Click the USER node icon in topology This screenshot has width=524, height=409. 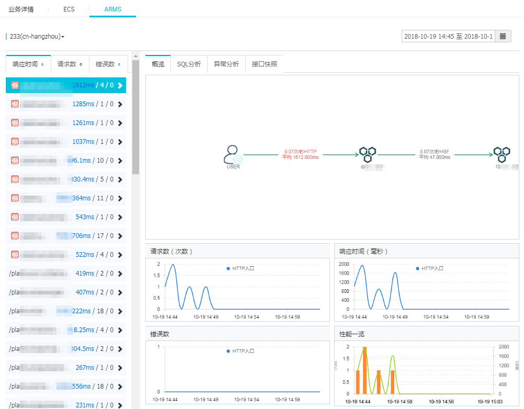[232, 154]
